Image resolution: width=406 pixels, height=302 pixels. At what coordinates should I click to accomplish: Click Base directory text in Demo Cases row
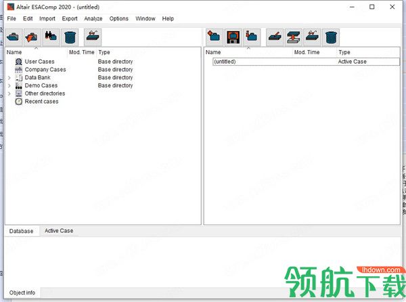click(x=115, y=85)
